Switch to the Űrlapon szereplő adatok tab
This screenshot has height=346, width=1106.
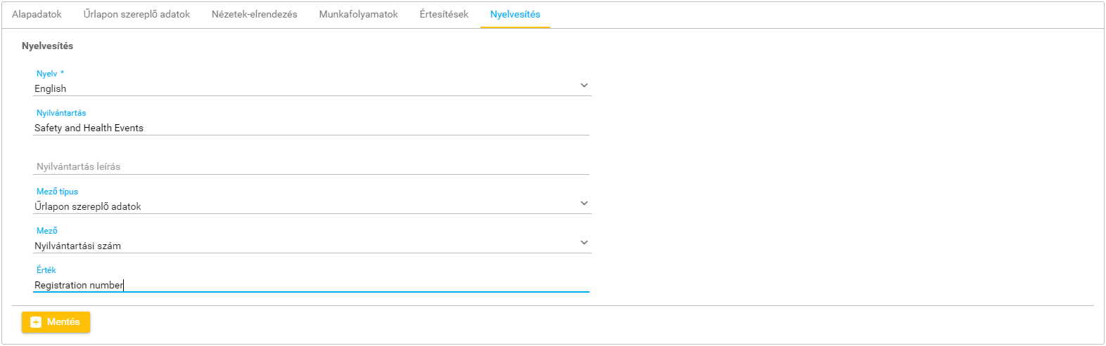(136, 14)
